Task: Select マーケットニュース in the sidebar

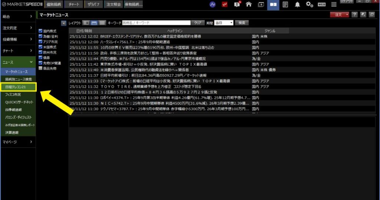Action: coord(18,72)
